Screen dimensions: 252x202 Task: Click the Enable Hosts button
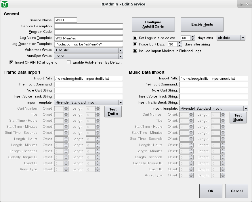(202, 24)
